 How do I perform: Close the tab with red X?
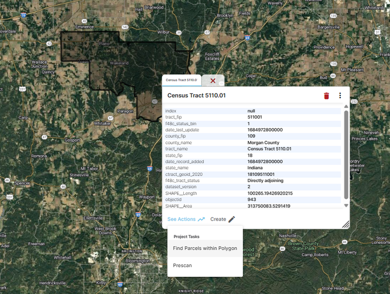coord(213,81)
